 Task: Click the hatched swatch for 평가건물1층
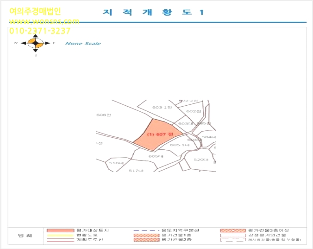(x=146, y=235)
